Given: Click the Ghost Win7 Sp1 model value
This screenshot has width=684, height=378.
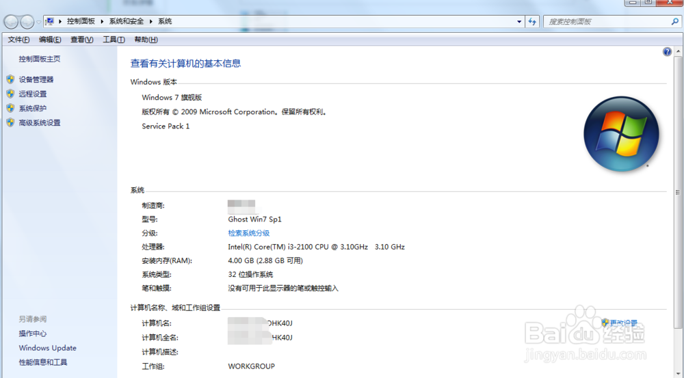Looking at the screenshot, I should [254, 219].
